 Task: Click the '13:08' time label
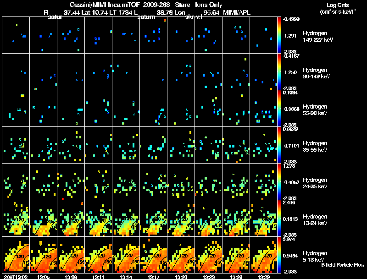coord(71,277)
